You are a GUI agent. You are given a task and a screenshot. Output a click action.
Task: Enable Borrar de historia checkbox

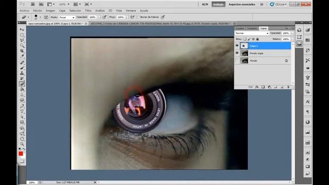138,17
